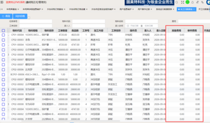This screenshot has height=123, width=210.
Task: Tick the checkbox beside 同步价格 button
Action: tap(29, 18)
